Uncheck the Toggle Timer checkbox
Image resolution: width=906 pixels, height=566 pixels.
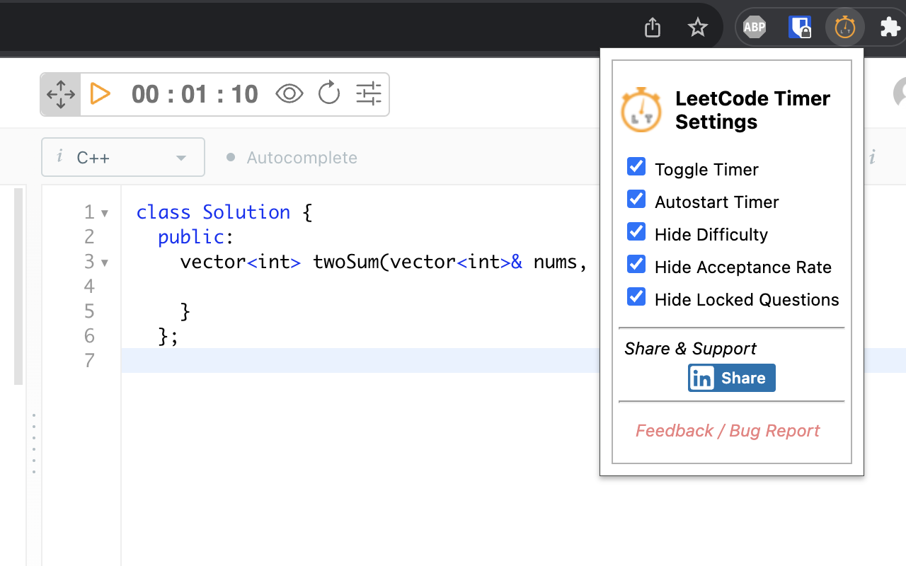(636, 167)
